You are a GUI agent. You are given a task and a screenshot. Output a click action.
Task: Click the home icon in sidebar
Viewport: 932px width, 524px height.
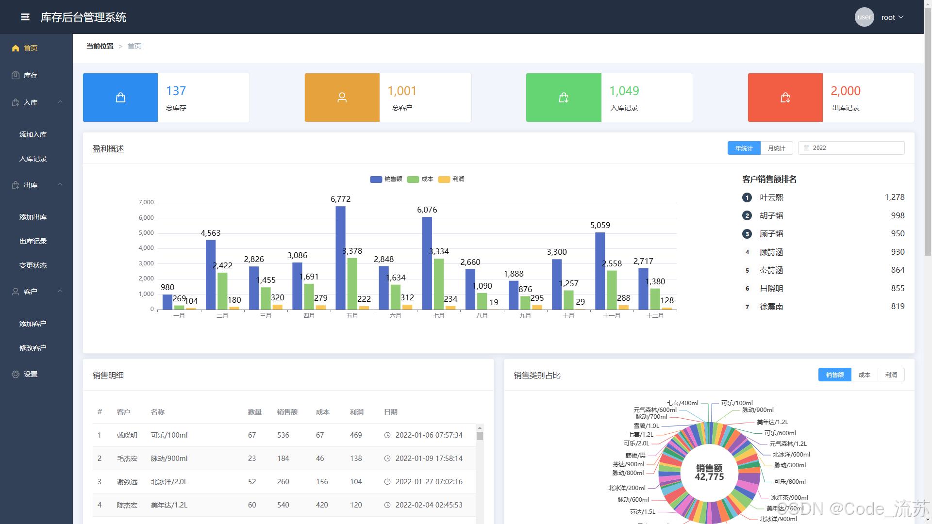(16, 48)
